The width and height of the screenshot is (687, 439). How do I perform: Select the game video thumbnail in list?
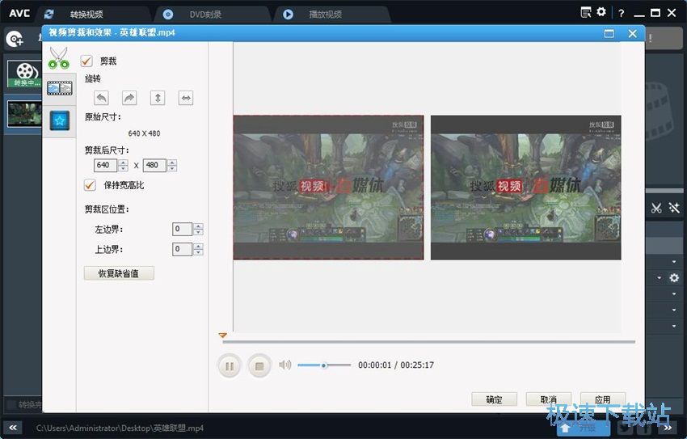(24, 113)
